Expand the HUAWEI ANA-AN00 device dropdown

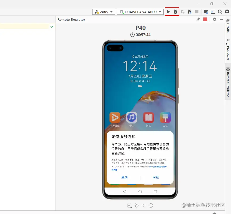click(140, 12)
